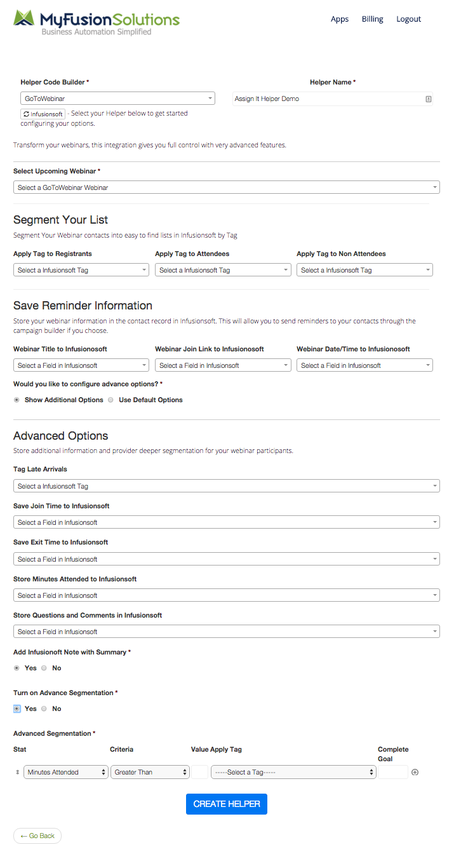Choose No for Advance Segmentation
The image size is (461, 847).
(x=44, y=708)
